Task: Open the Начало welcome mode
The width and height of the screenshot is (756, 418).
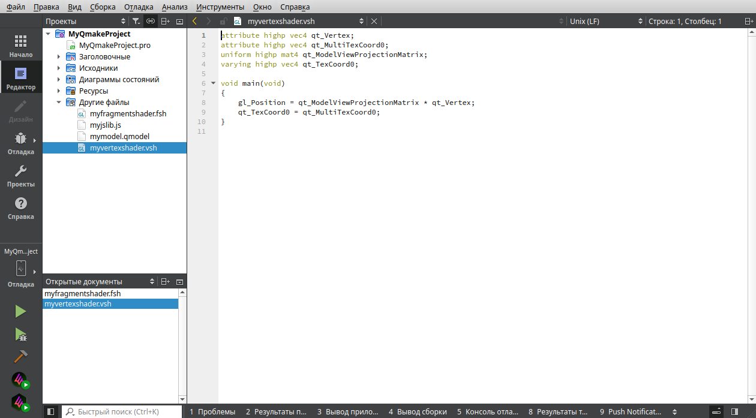Action: pos(21,46)
